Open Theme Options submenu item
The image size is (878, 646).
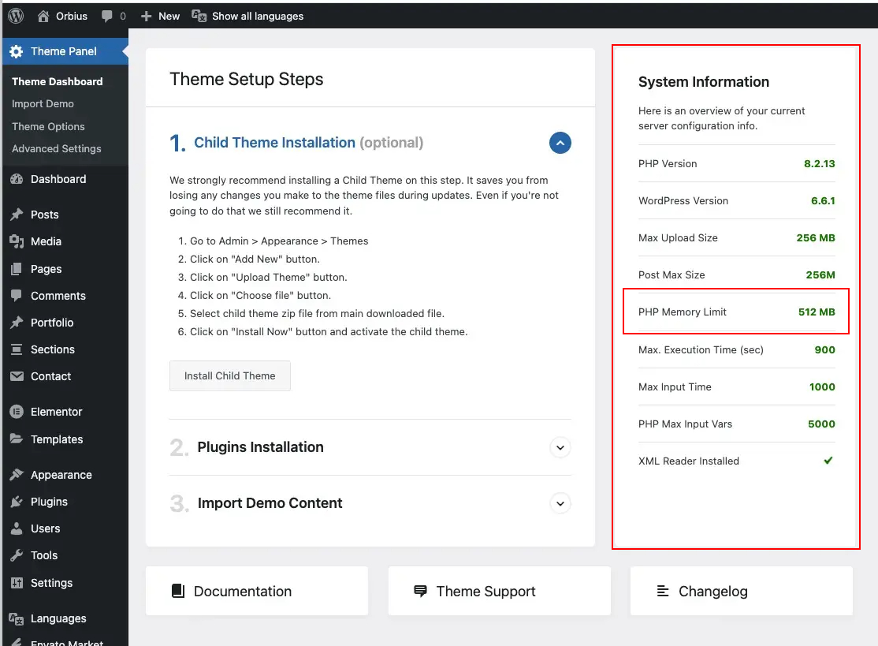[48, 127]
